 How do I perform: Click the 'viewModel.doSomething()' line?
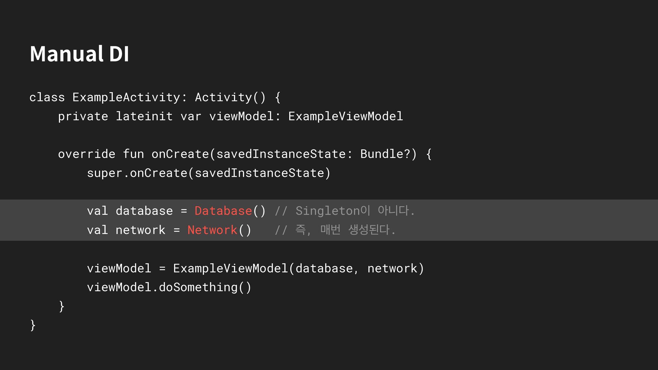[x=169, y=287]
